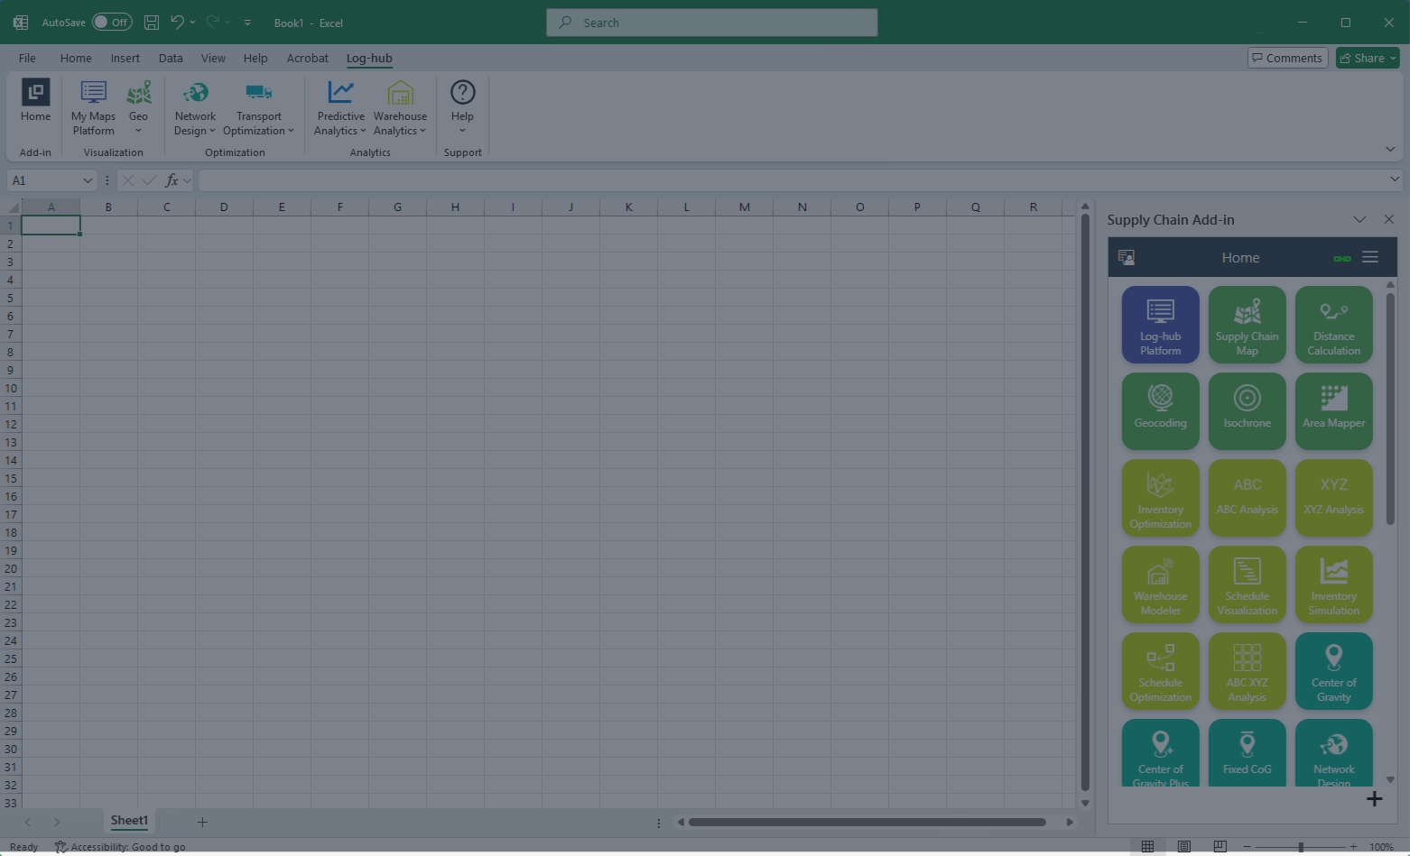Image resolution: width=1410 pixels, height=856 pixels.
Task: Save the workbook via title bar icon
Action: (152, 23)
